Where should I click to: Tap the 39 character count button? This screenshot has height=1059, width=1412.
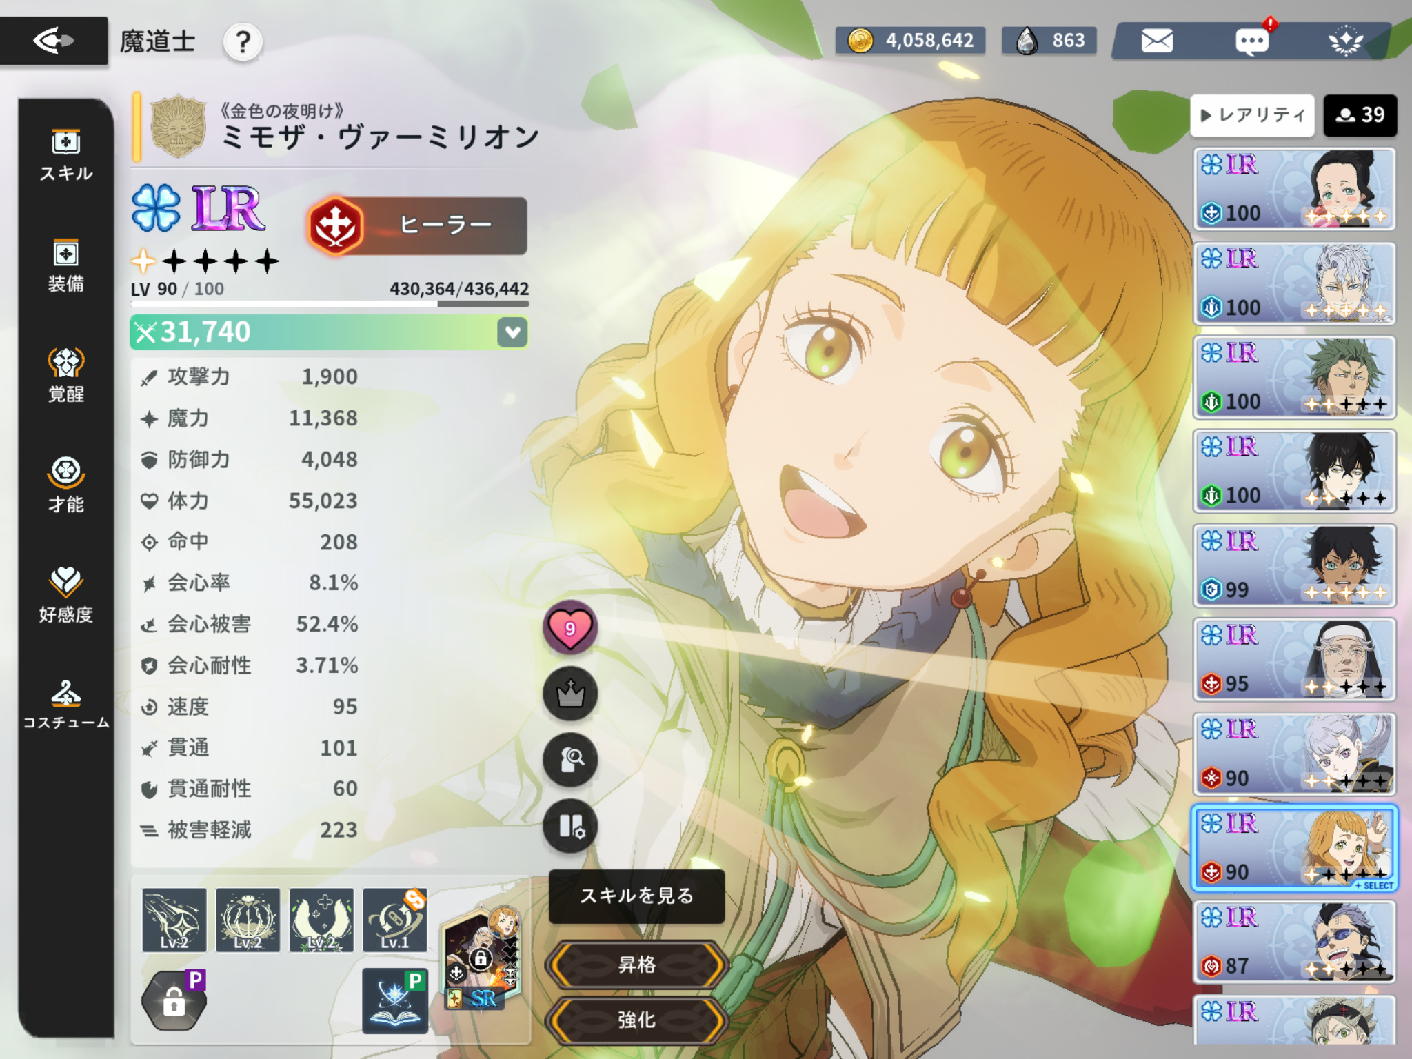pyautogui.click(x=1360, y=115)
